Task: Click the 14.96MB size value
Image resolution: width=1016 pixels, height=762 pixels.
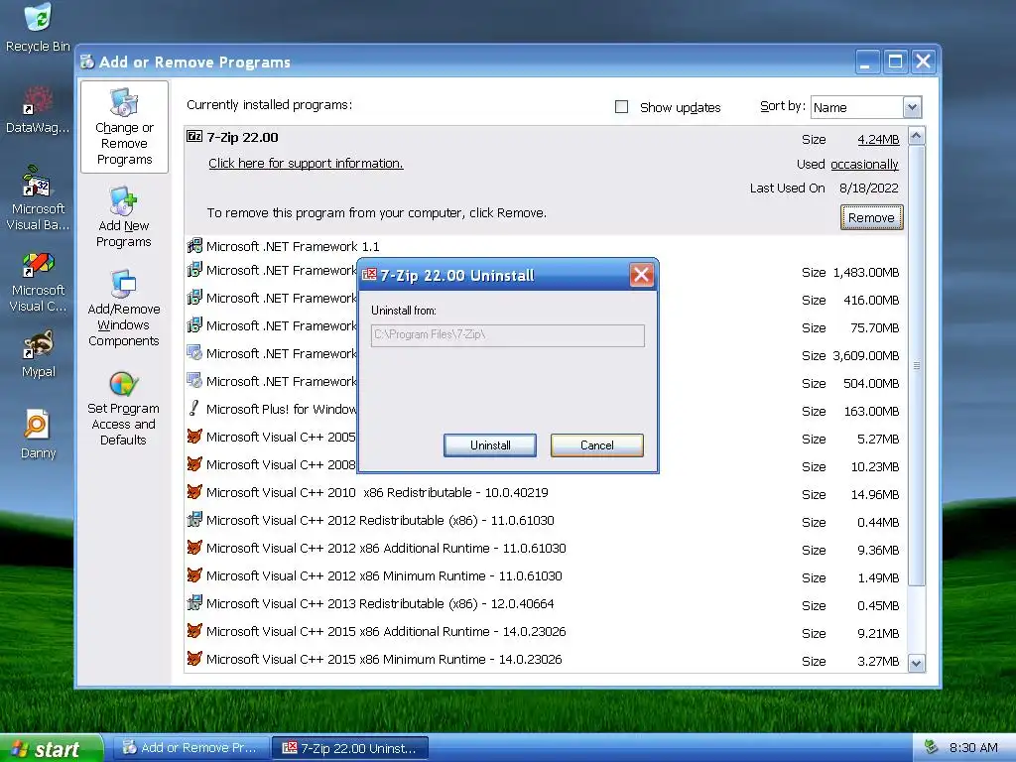Action: point(874,494)
